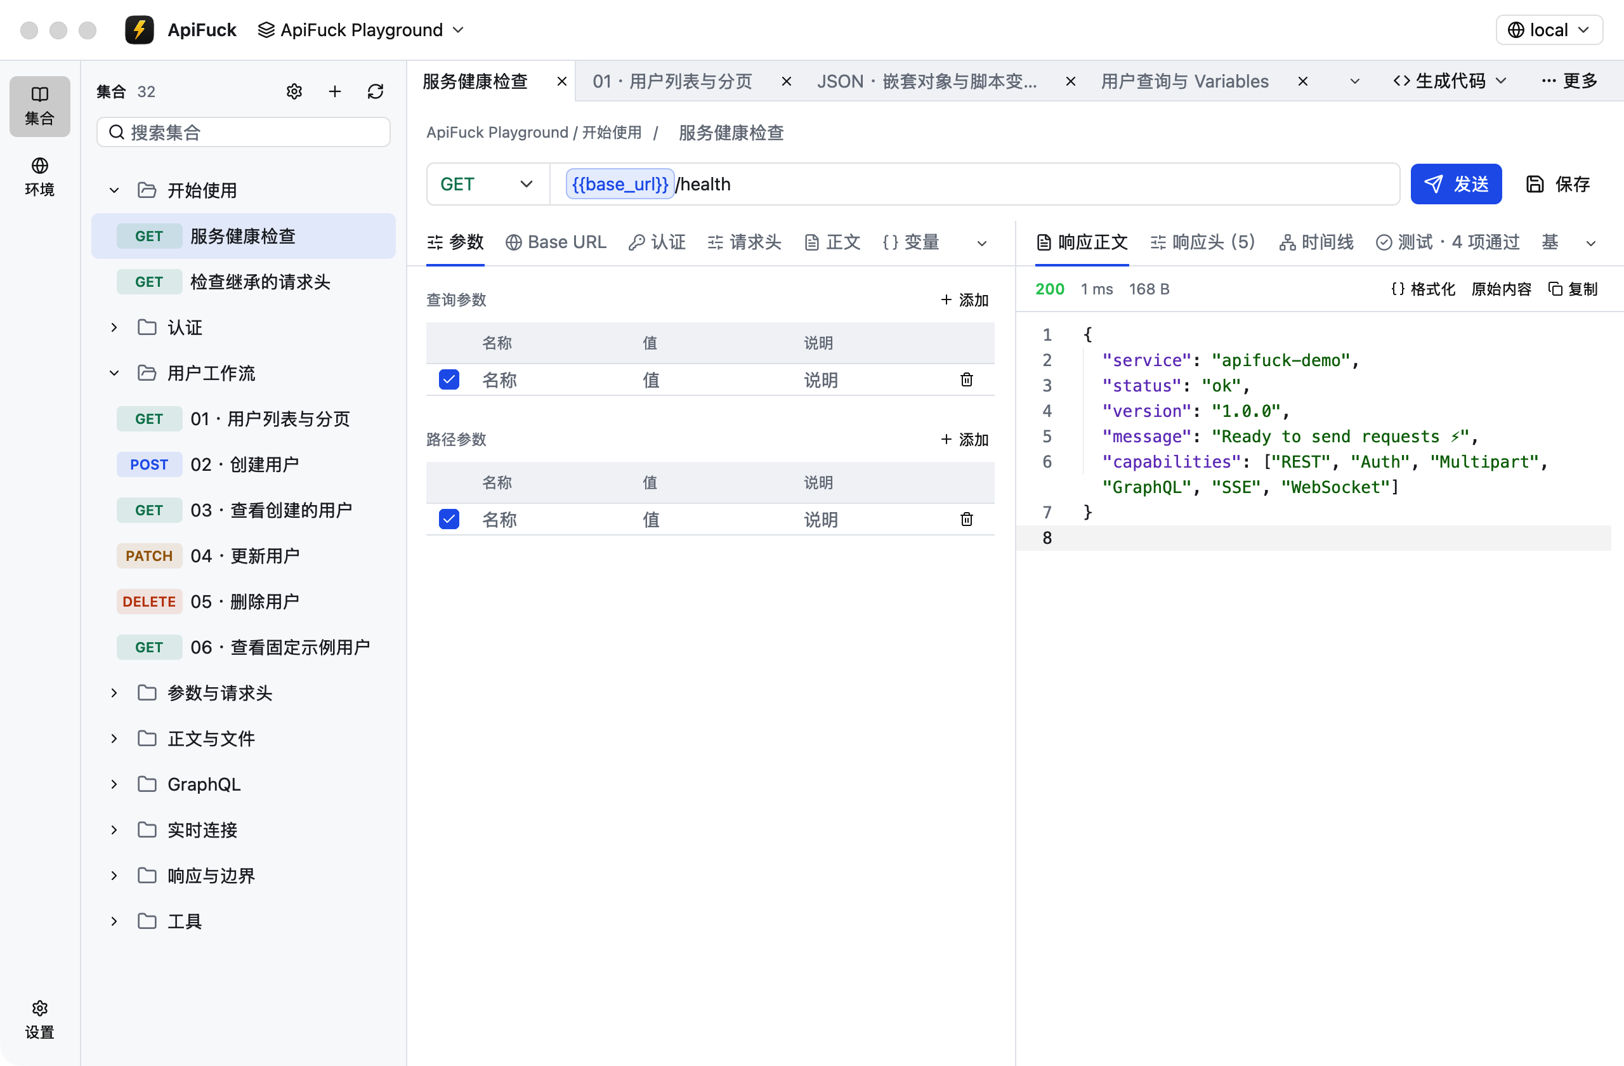1624x1066 pixels.
Task: Open request 06 · 查看固定示例用户
Action: [x=244, y=648]
